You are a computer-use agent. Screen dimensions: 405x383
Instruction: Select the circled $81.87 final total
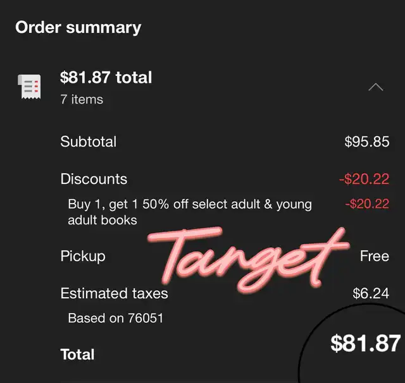[366, 343]
